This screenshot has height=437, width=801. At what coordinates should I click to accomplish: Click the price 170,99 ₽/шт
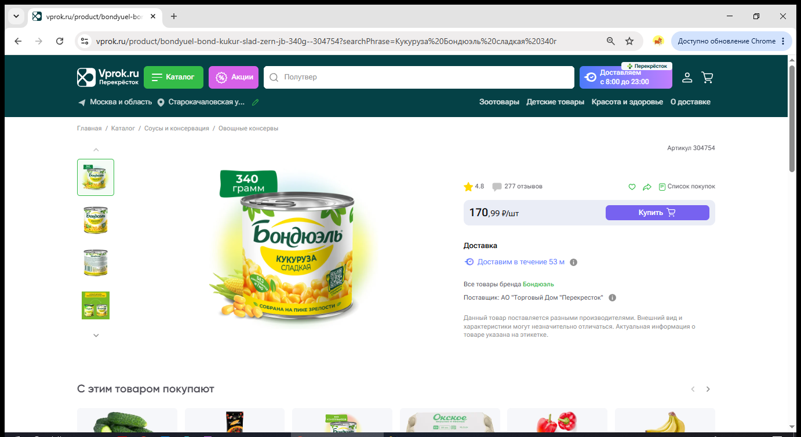point(494,213)
